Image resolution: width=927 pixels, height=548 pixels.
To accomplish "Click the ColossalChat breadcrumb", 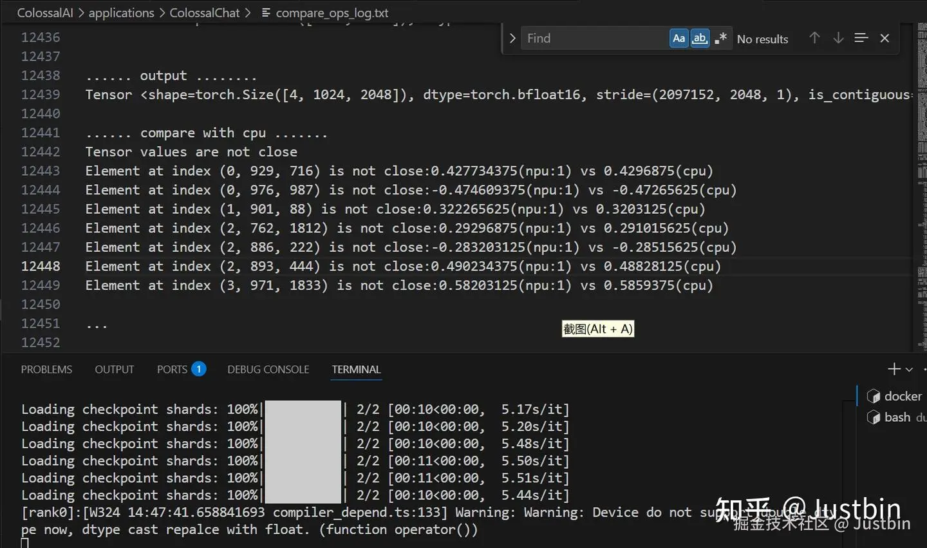I will point(205,13).
